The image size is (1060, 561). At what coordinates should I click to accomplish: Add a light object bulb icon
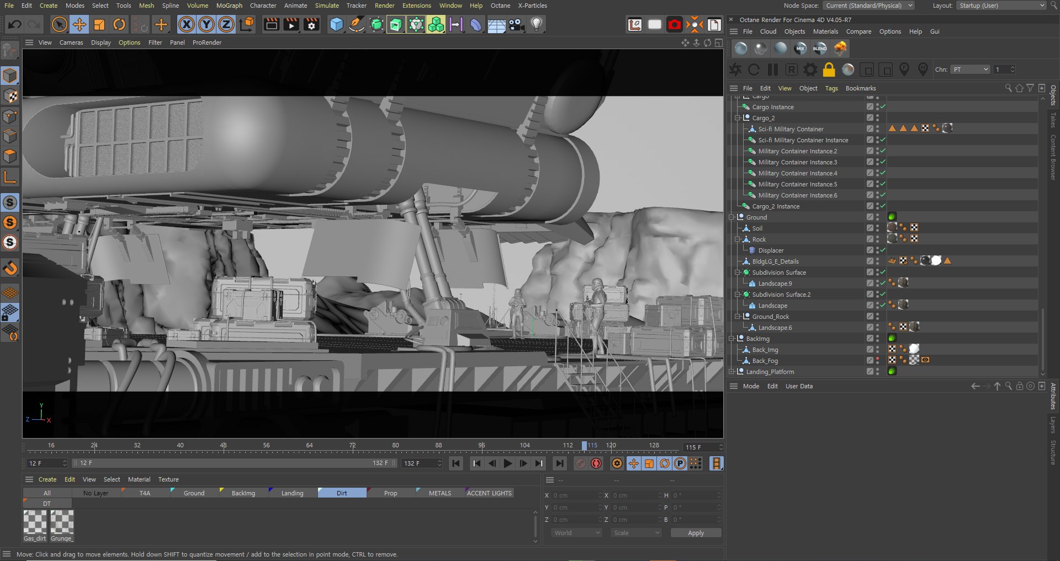pyautogui.click(x=537, y=24)
